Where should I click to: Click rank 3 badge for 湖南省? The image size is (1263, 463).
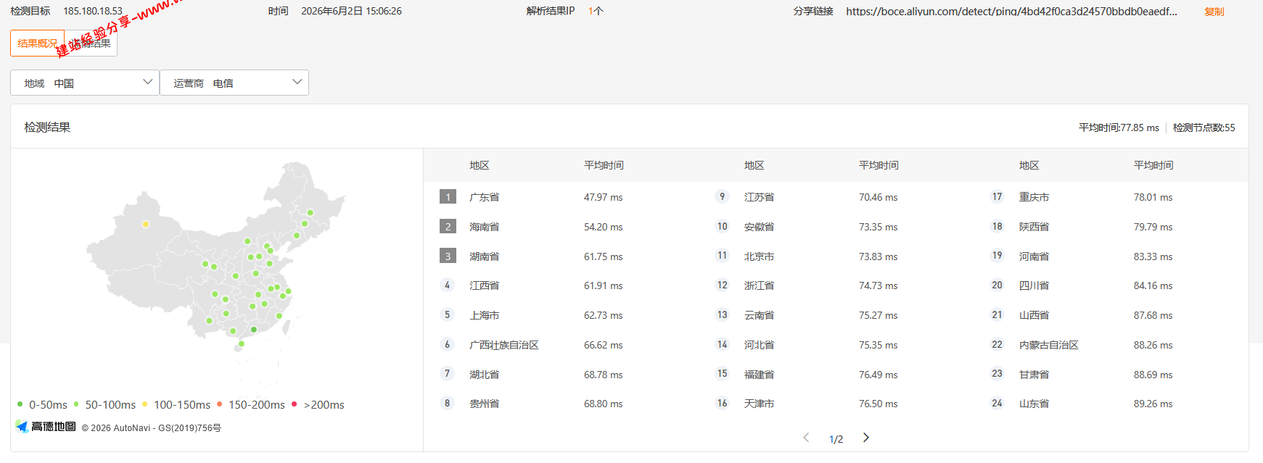click(448, 256)
